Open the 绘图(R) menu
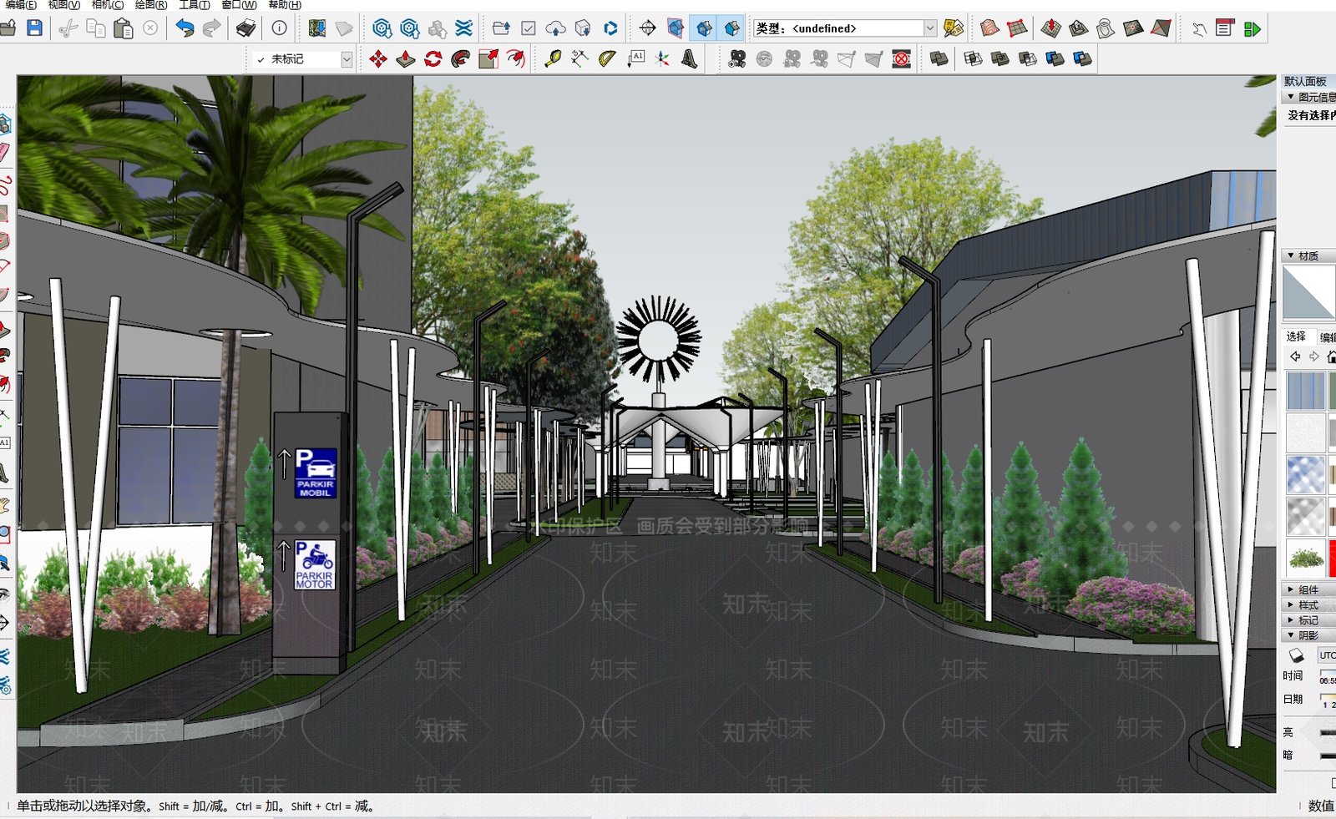This screenshot has width=1336, height=819. click(151, 5)
